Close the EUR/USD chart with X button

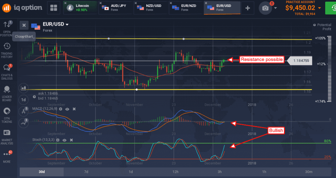(24, 25)
